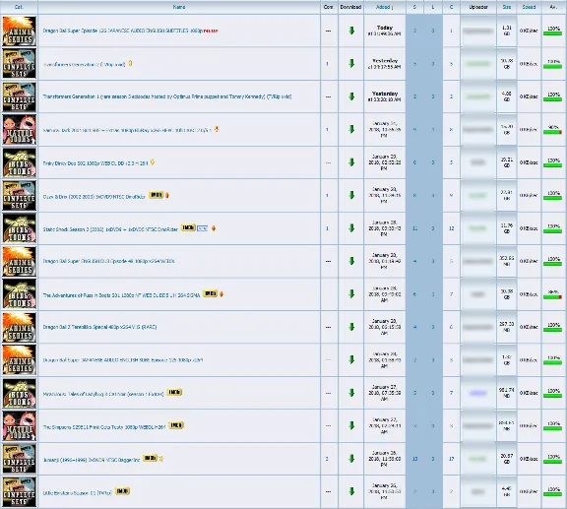567x509 pixels.
Task: Open Static Shock Season 3 title link
Action: point(110,229)
